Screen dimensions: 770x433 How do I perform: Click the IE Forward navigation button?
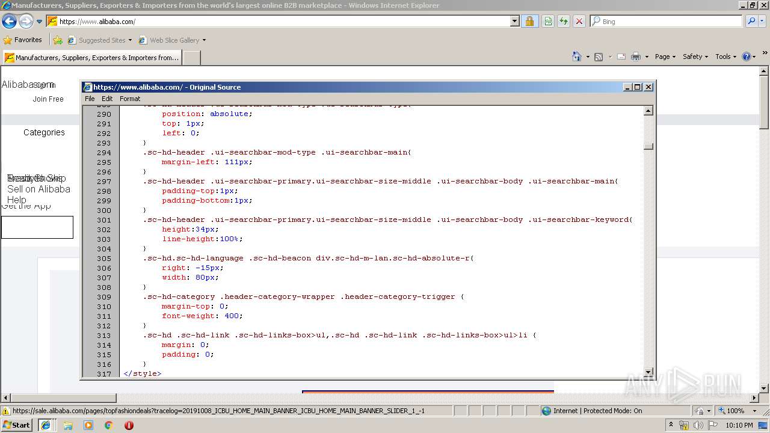click(x=26, y=22)
